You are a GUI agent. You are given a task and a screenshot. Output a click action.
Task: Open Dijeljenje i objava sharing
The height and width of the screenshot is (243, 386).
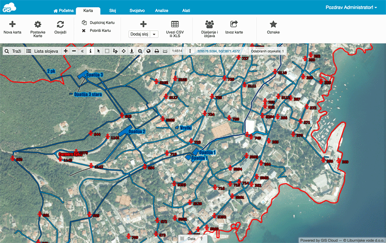[x=209, y=29]
